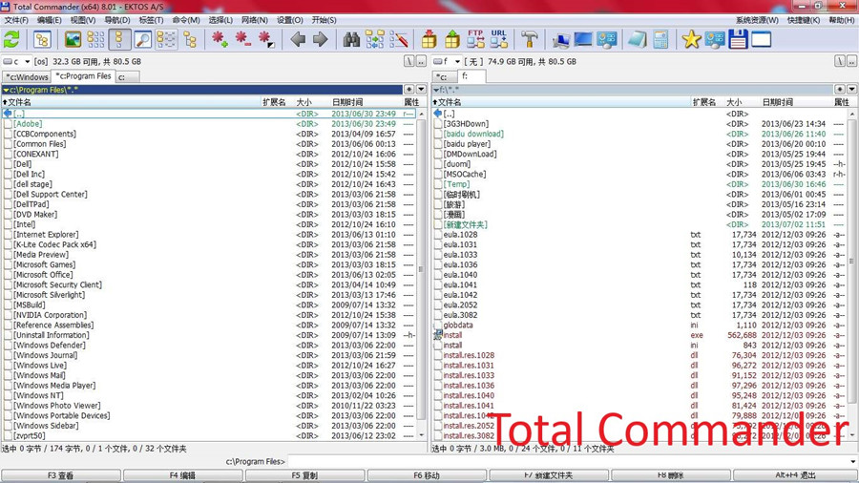The image size is (859, 483).
Task: Open right panel favorites asterisk button
Action: [840, 90]
